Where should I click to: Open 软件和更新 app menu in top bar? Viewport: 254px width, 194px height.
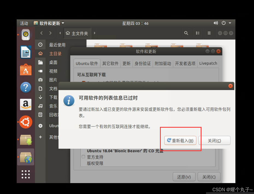pos(49,23)
